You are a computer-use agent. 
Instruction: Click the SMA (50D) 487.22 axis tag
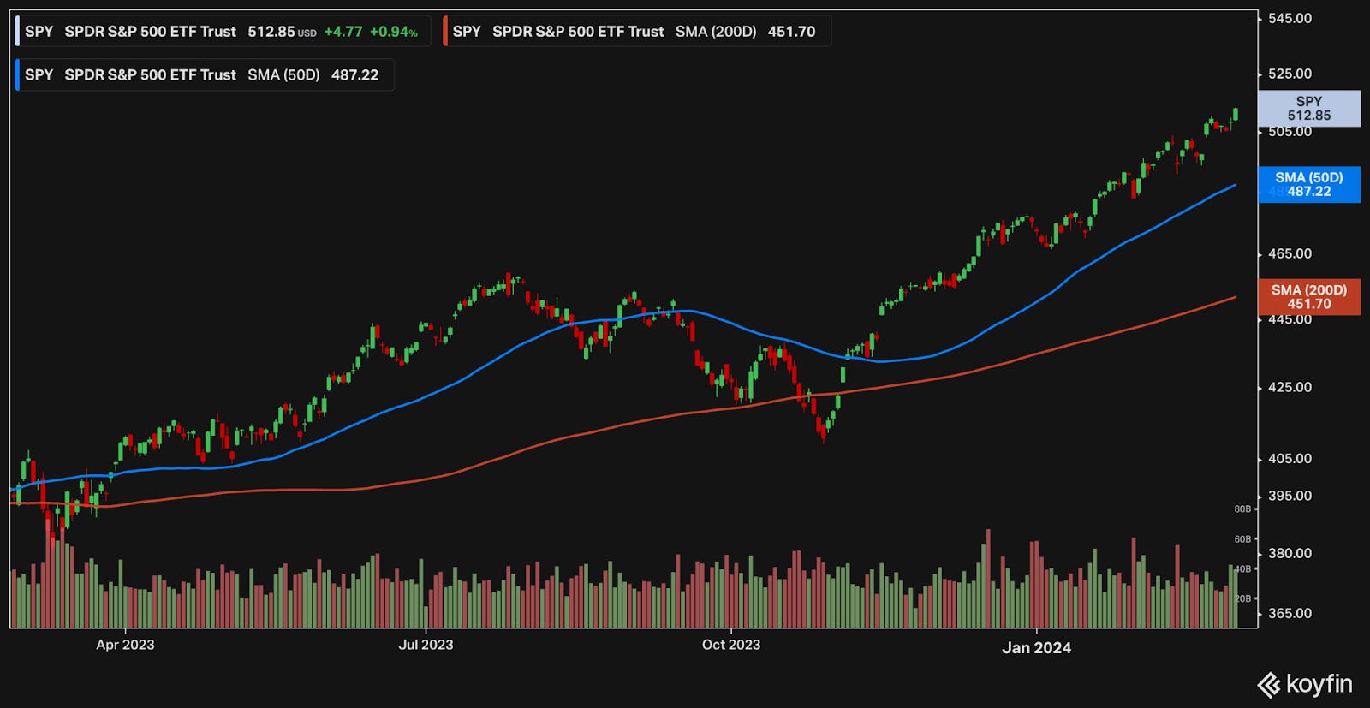click(x=1308, y=184)
